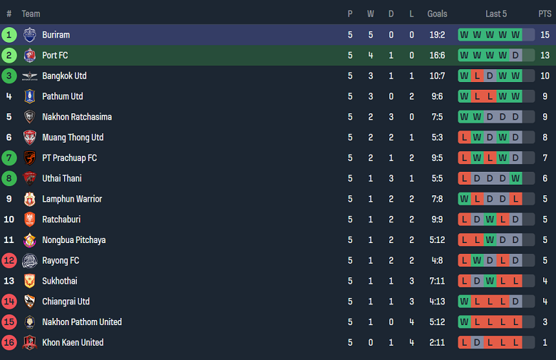
Task: Sort standings by Goals column header
Action: coord(437,14)
